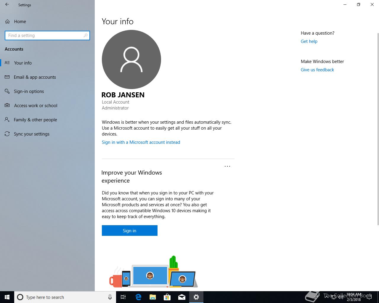379x303 pixels.
Task: Click the user profile picture placeholder
Action: coord(131,59)
